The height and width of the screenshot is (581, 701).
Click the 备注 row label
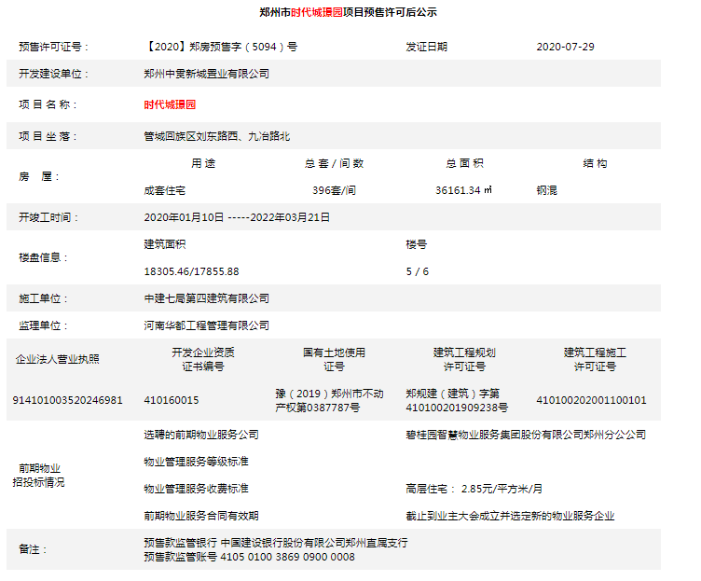(x=33, y=549)
